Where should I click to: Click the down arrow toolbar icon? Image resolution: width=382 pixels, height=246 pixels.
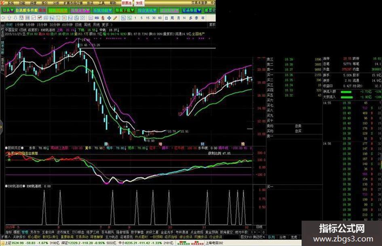15,18
